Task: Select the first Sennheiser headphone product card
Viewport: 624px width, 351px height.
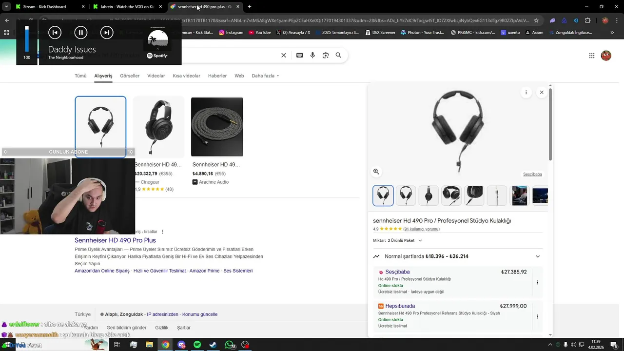Action: (100, 126)
